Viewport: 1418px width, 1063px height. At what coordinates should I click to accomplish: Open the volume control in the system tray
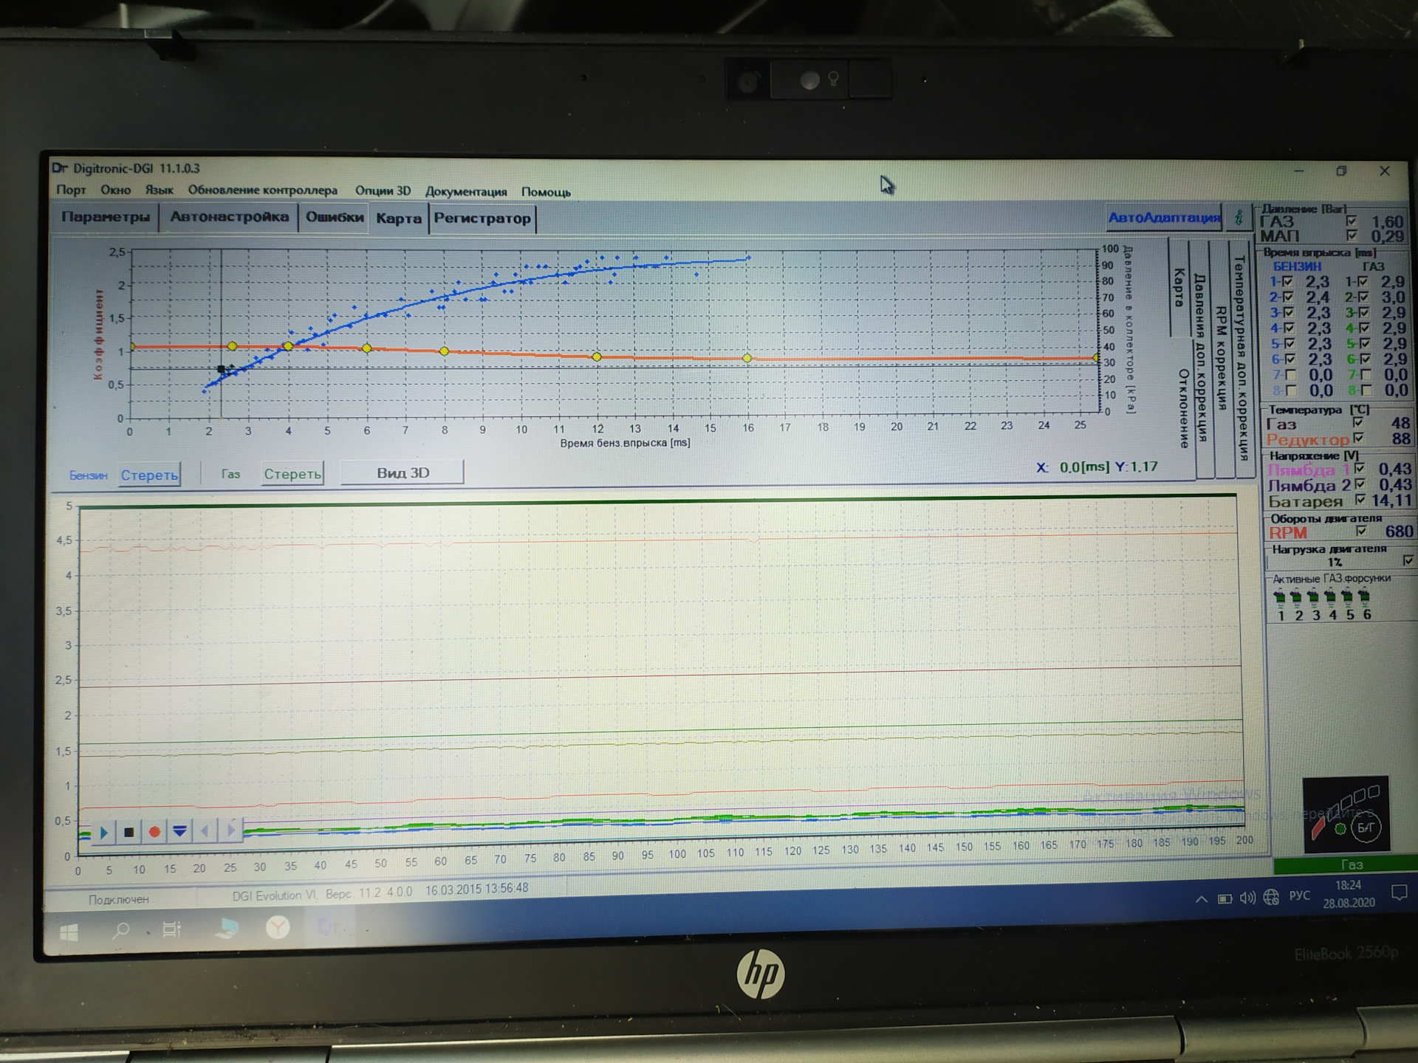tap(1247, 898)
